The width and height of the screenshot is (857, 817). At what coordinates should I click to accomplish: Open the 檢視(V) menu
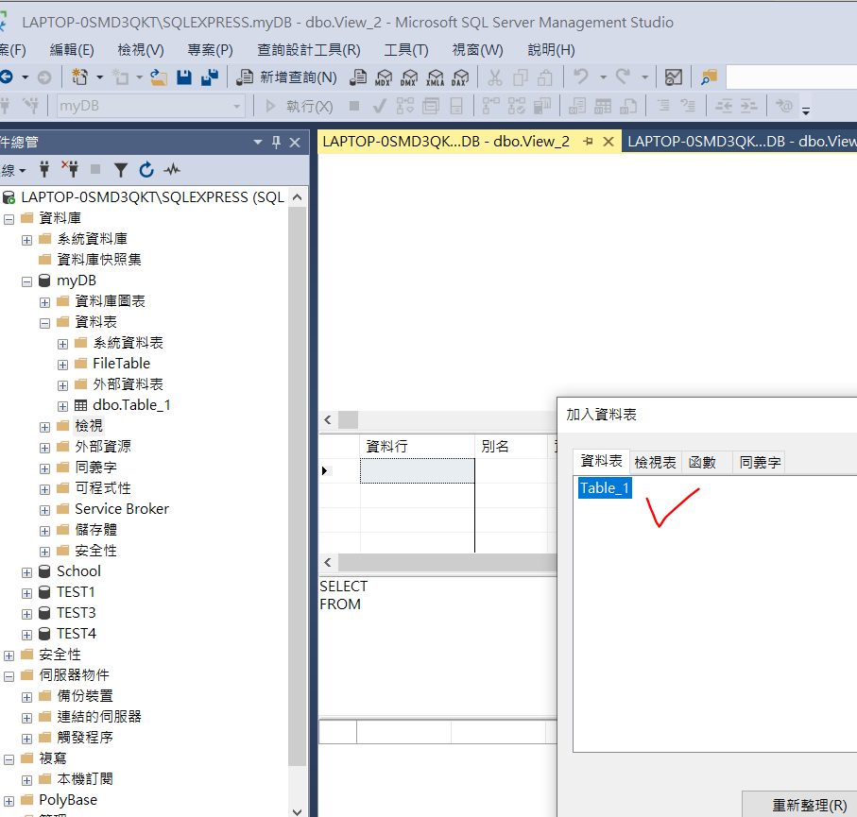141,50
